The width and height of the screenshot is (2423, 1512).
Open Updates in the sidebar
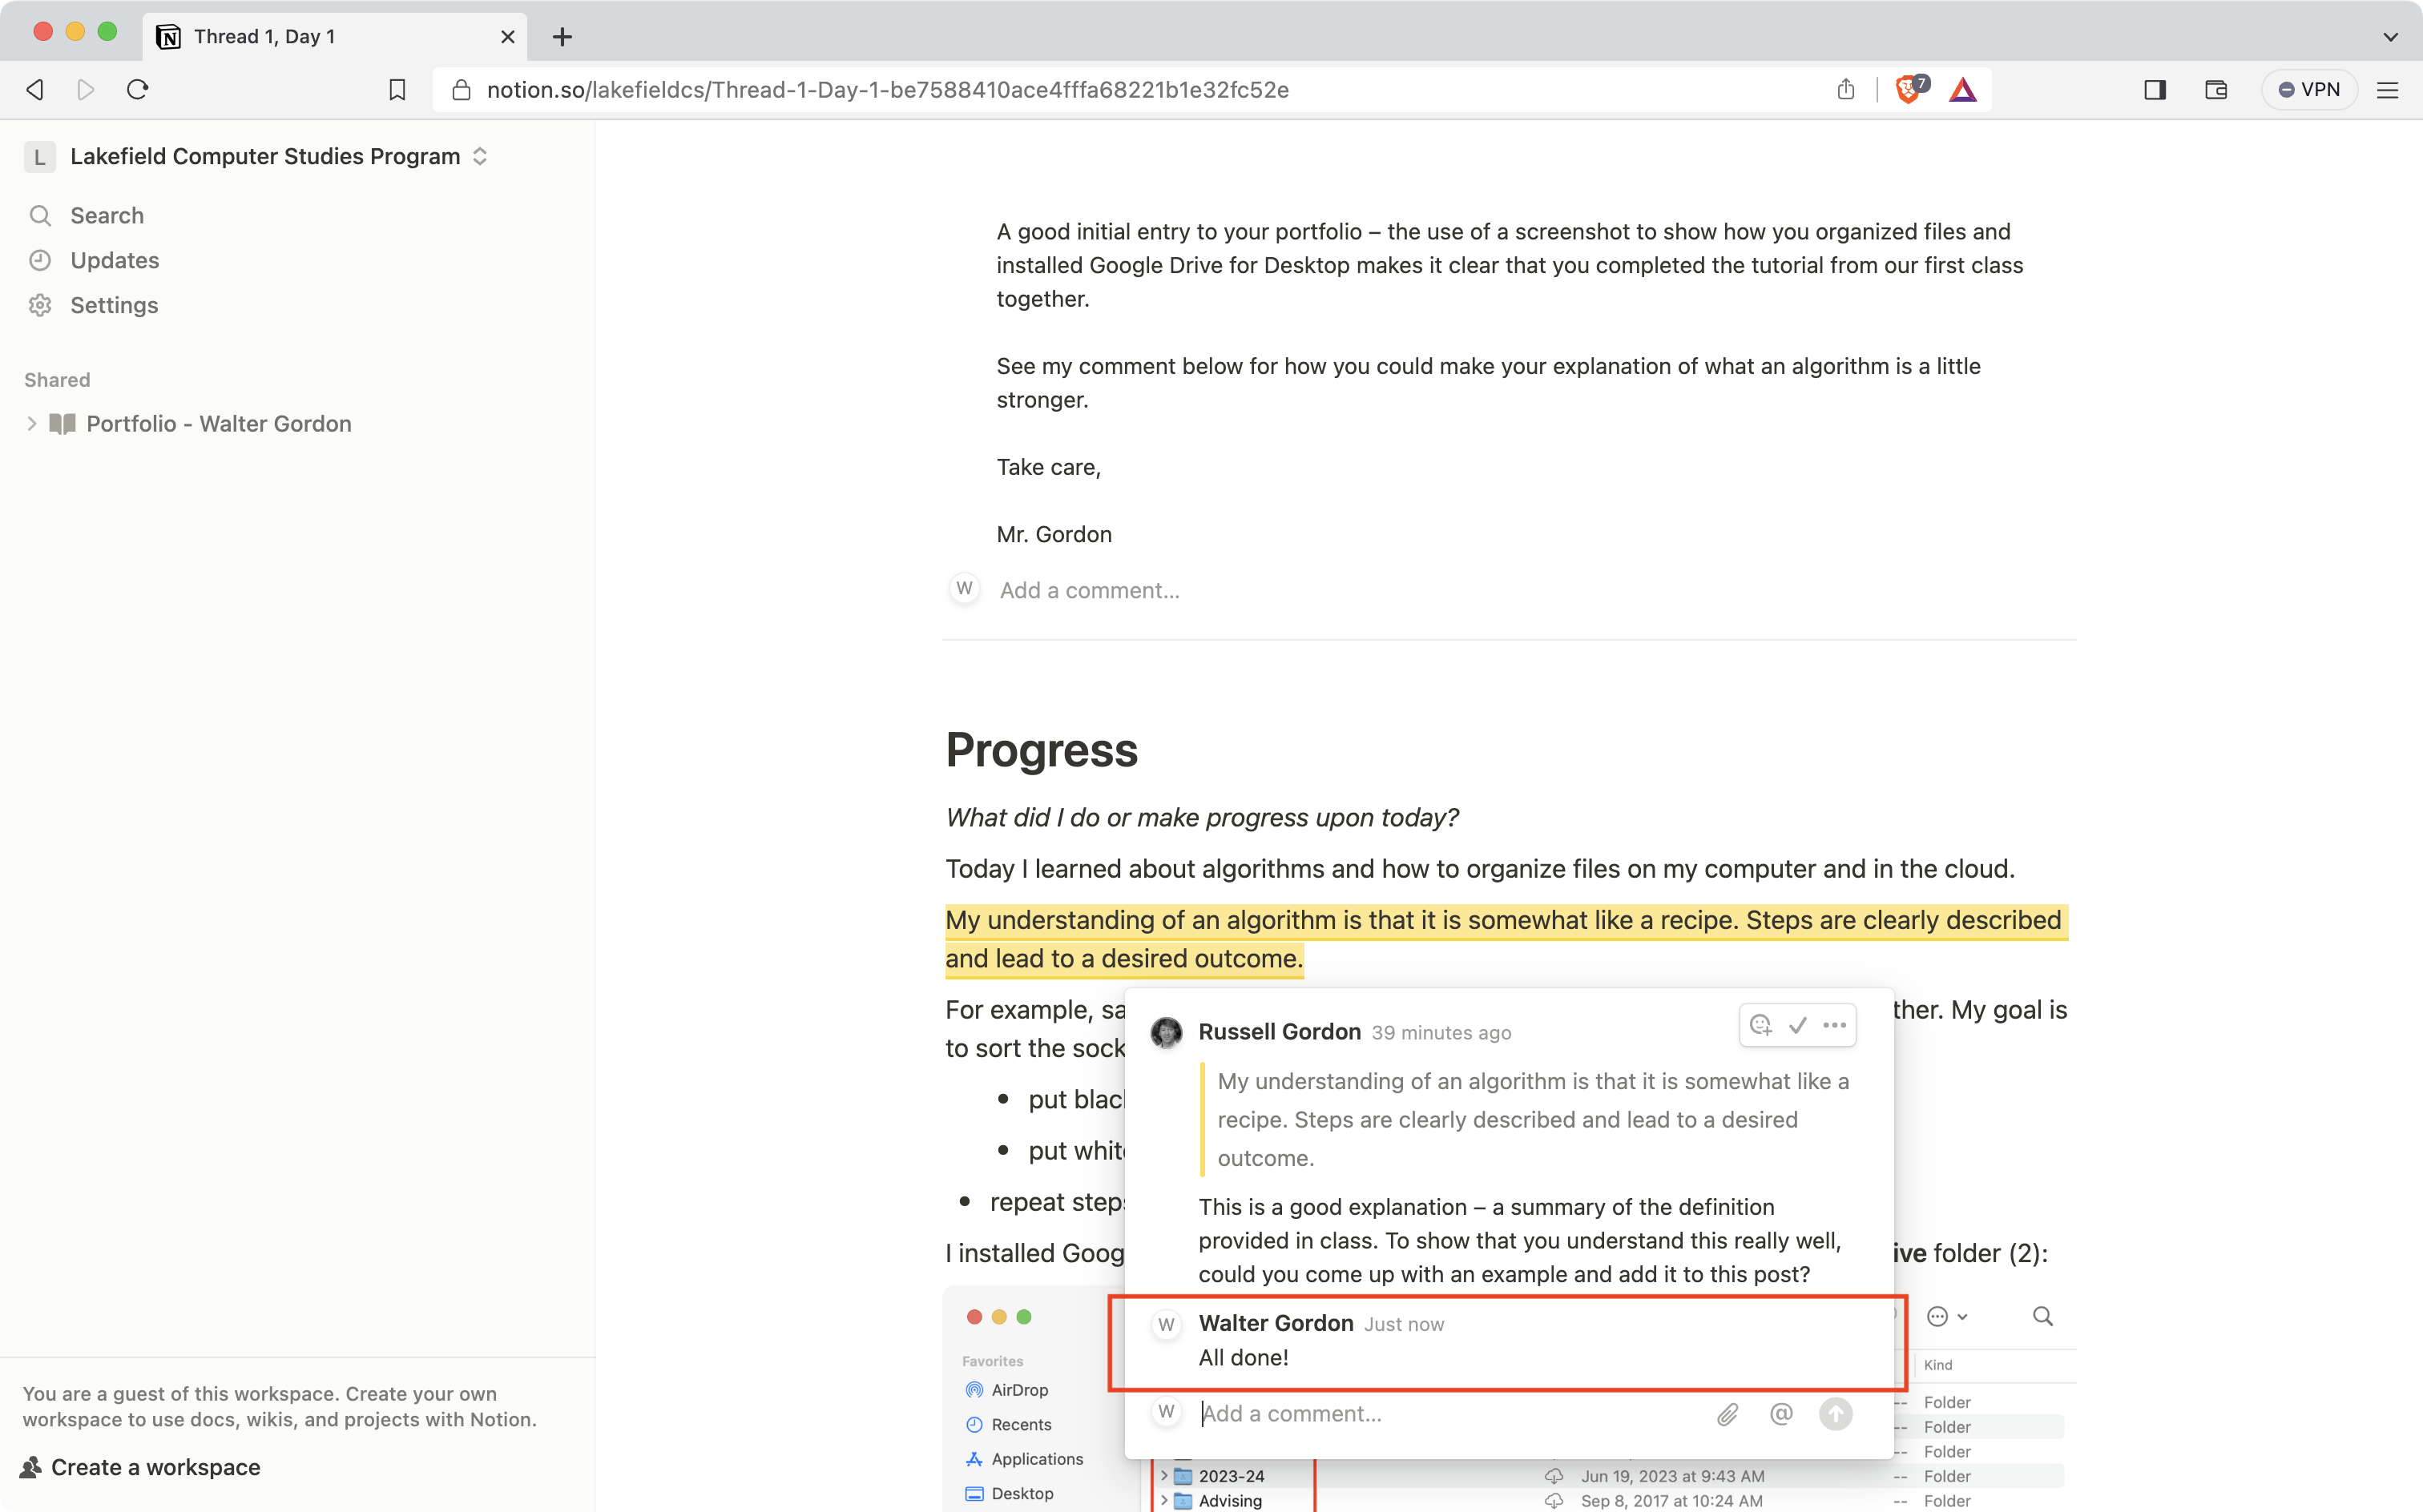[114, 260]
